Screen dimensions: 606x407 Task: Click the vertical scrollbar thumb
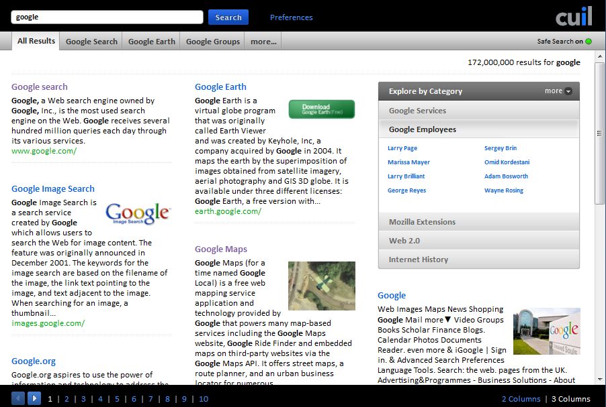(x=599, y=133)
